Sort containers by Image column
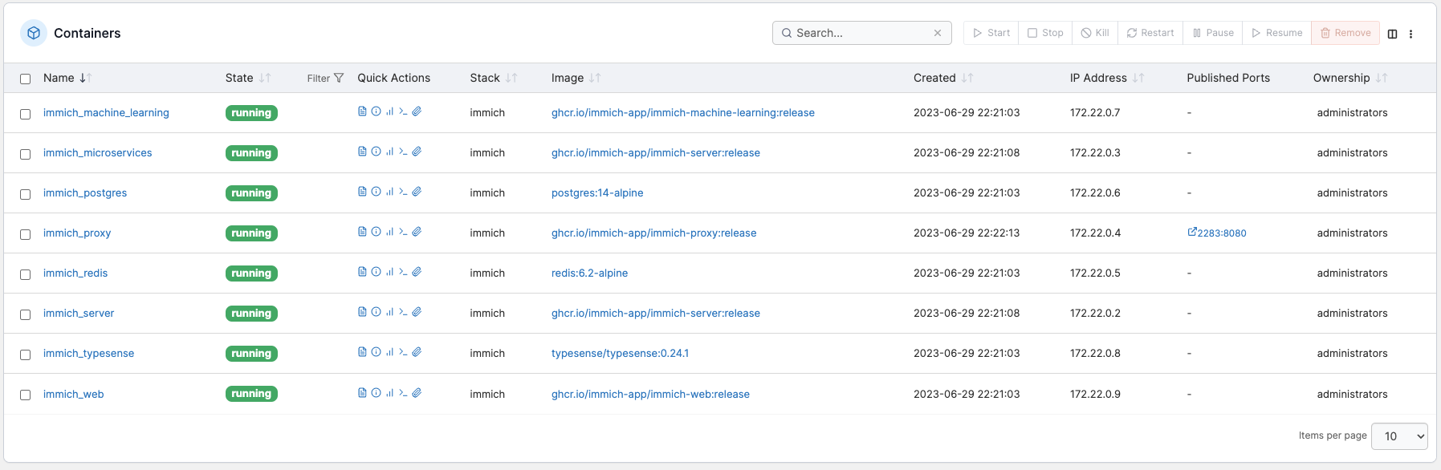 pos(576,78)
